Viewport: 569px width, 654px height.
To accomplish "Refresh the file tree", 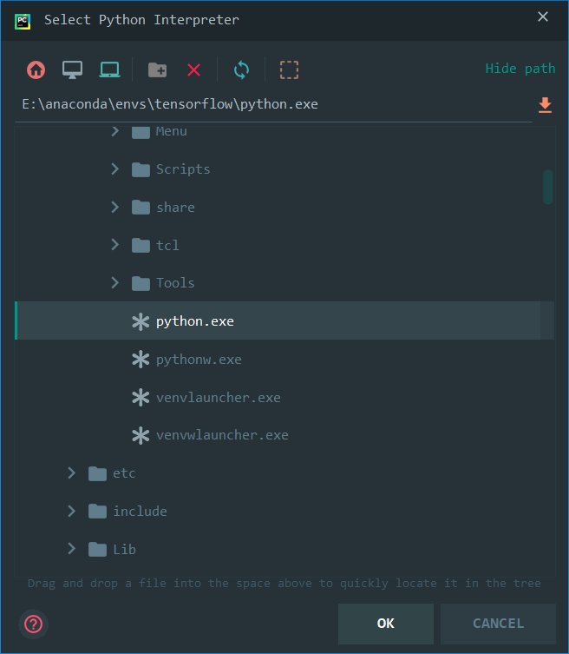I will point(242,69).
